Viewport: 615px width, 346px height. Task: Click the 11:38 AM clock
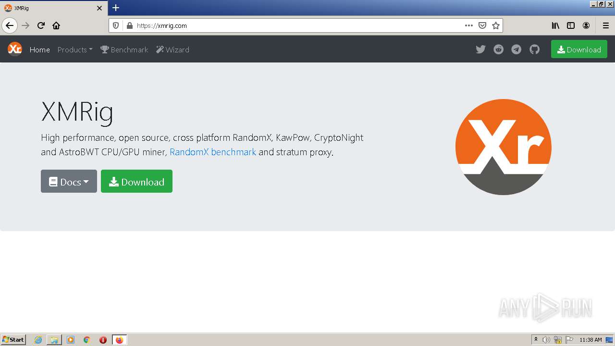(590, 340)
